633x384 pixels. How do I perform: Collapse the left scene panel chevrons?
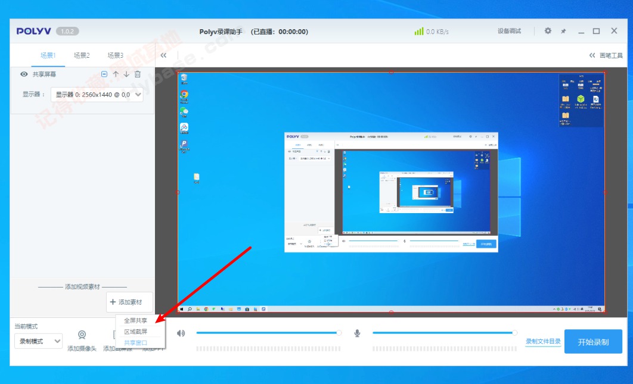tap(163, 55)
